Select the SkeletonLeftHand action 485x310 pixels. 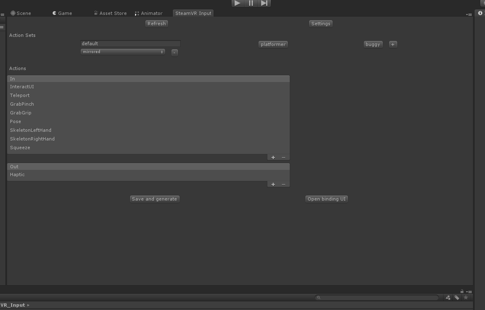(148, 130)
